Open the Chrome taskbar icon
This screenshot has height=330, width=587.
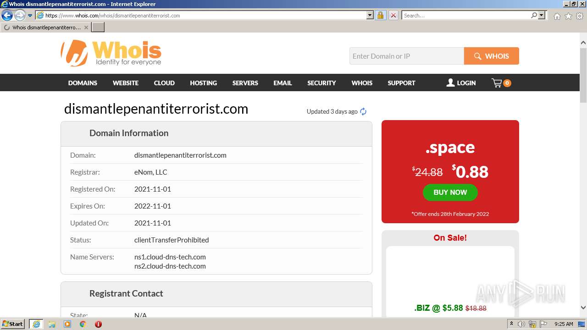83,324
